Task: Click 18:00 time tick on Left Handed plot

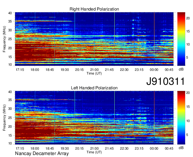Action: (x=35, y=148)
